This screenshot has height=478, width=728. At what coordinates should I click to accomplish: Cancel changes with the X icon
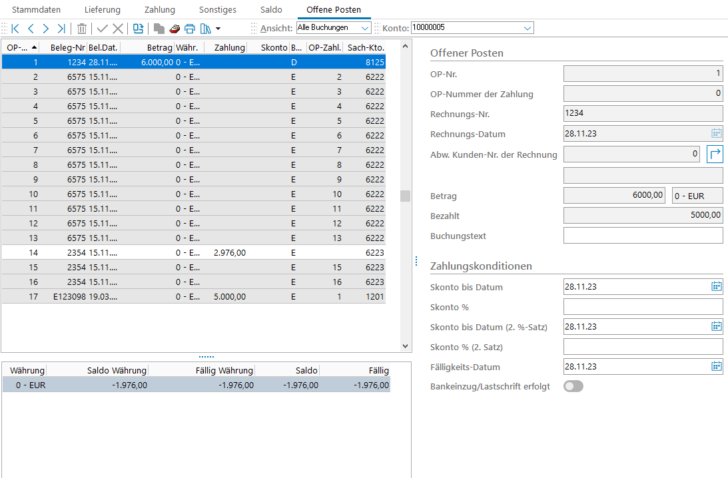(118, 28)
